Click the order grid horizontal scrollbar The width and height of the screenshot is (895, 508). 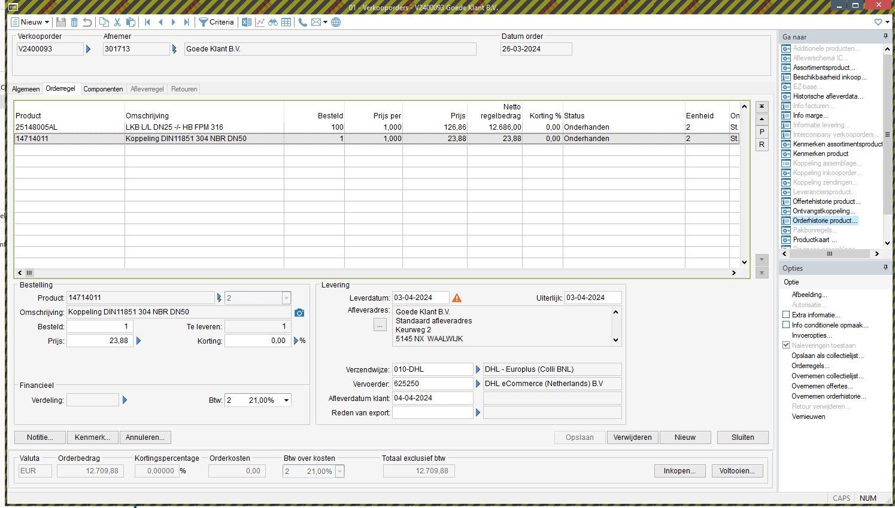[x=376, y=273]
